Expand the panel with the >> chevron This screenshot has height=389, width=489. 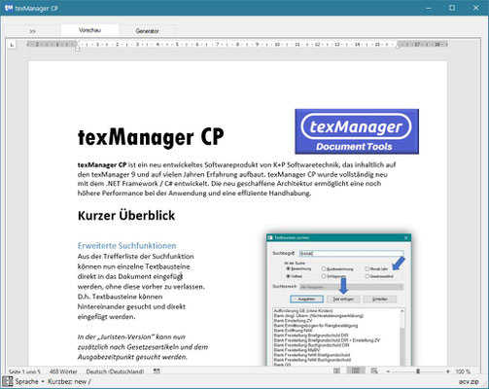pos(32,31)
